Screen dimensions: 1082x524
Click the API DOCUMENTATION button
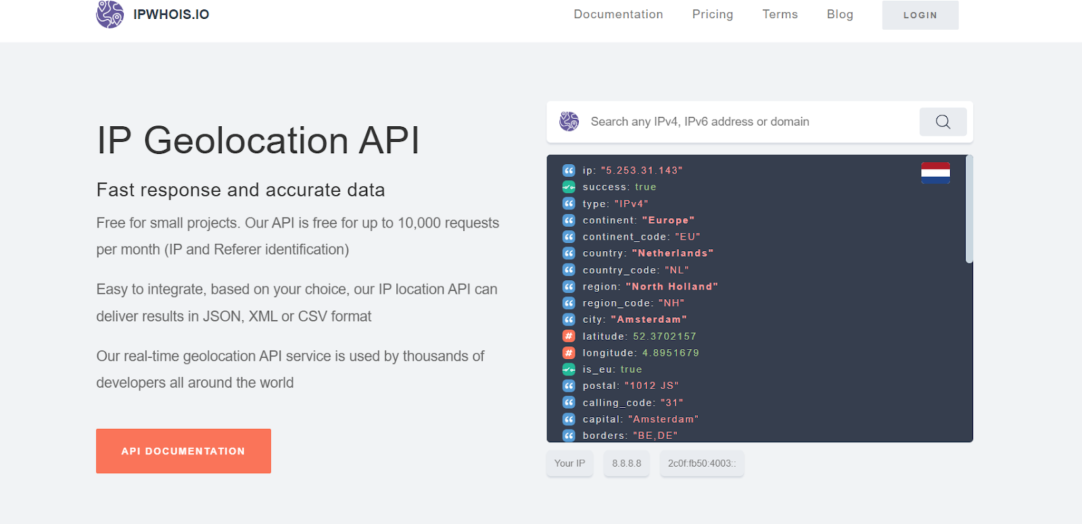(183, 451)
